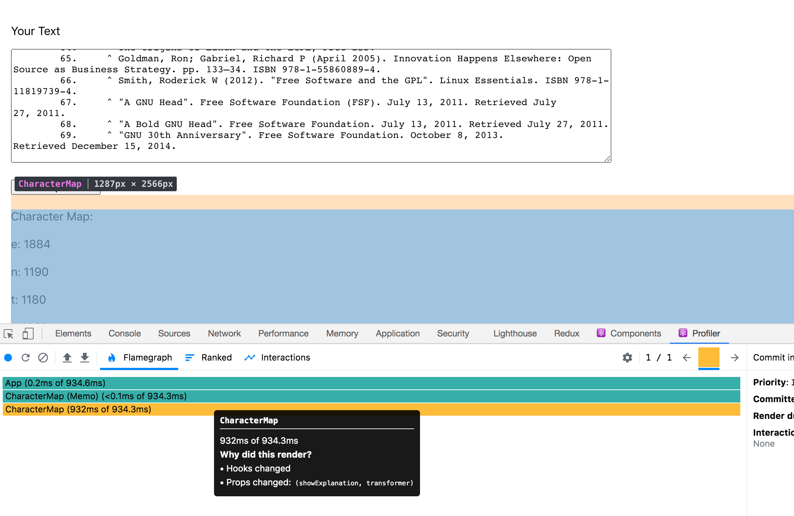Activate the inspect element picker icon
Screen dimensions: 794x516
click(x=9, y=334)
